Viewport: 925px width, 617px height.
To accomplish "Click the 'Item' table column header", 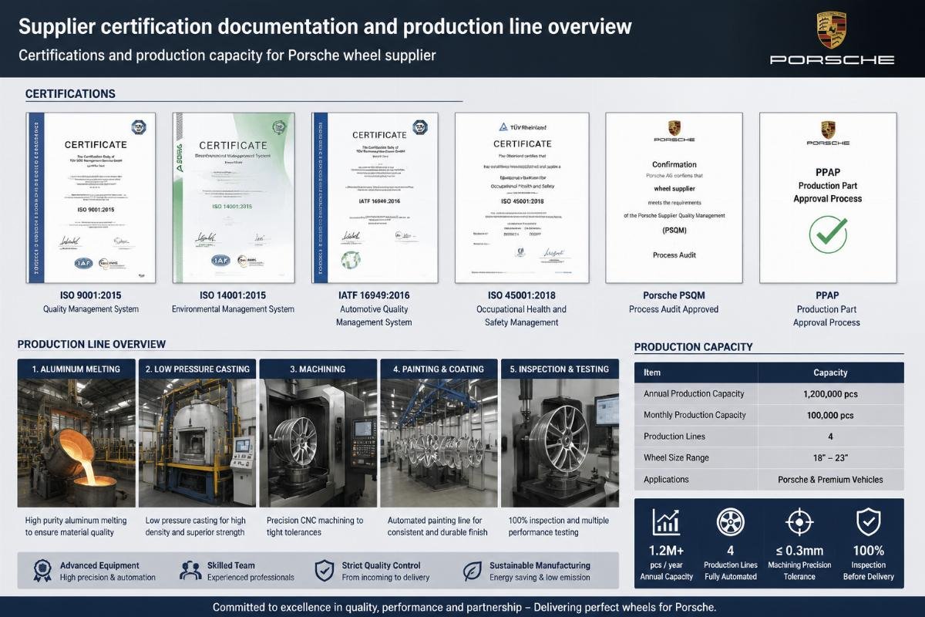I will 652,373.
